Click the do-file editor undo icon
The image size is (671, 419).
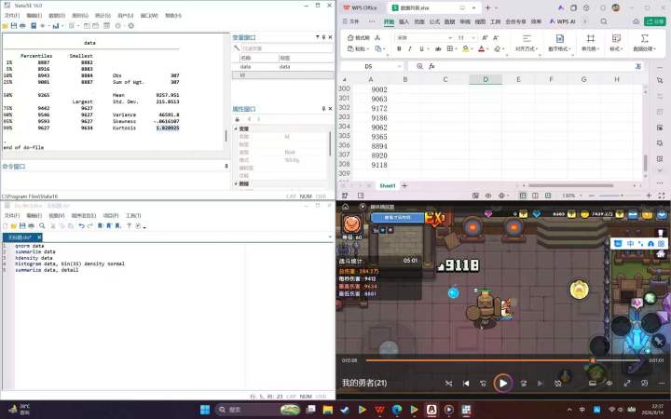click(x=81, y=225)
